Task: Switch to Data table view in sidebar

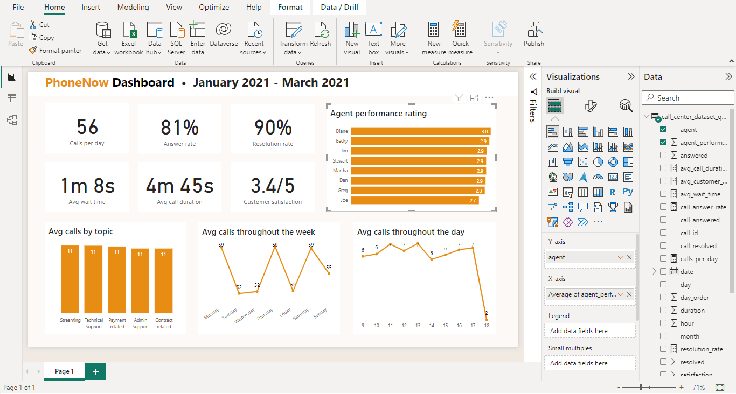Action: pos(11,99)
